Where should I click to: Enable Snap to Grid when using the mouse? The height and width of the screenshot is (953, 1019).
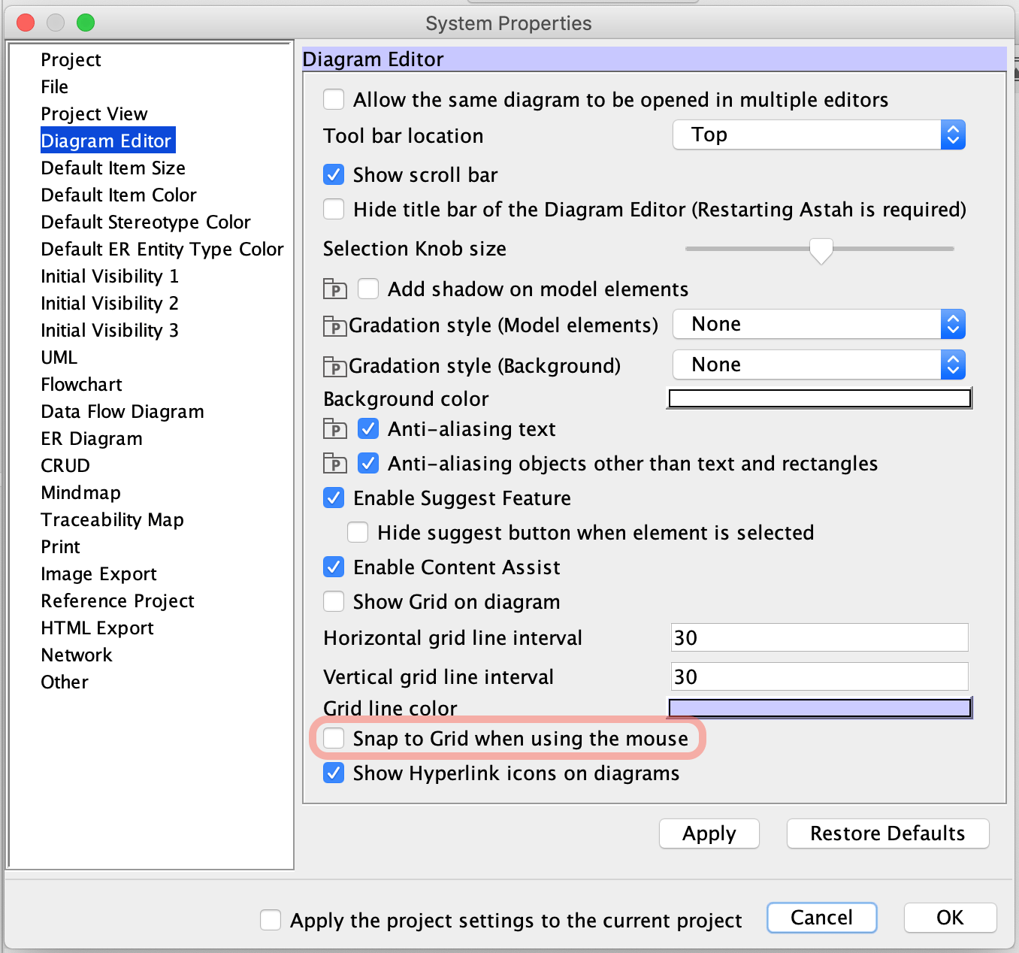click(333, 738)
